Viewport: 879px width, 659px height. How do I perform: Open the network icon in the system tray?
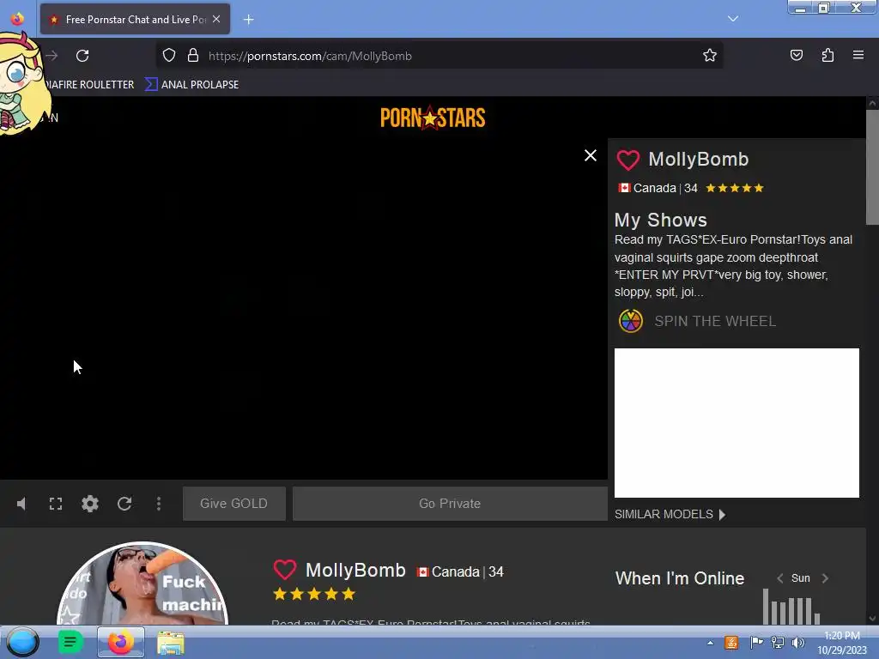[778, 643]
